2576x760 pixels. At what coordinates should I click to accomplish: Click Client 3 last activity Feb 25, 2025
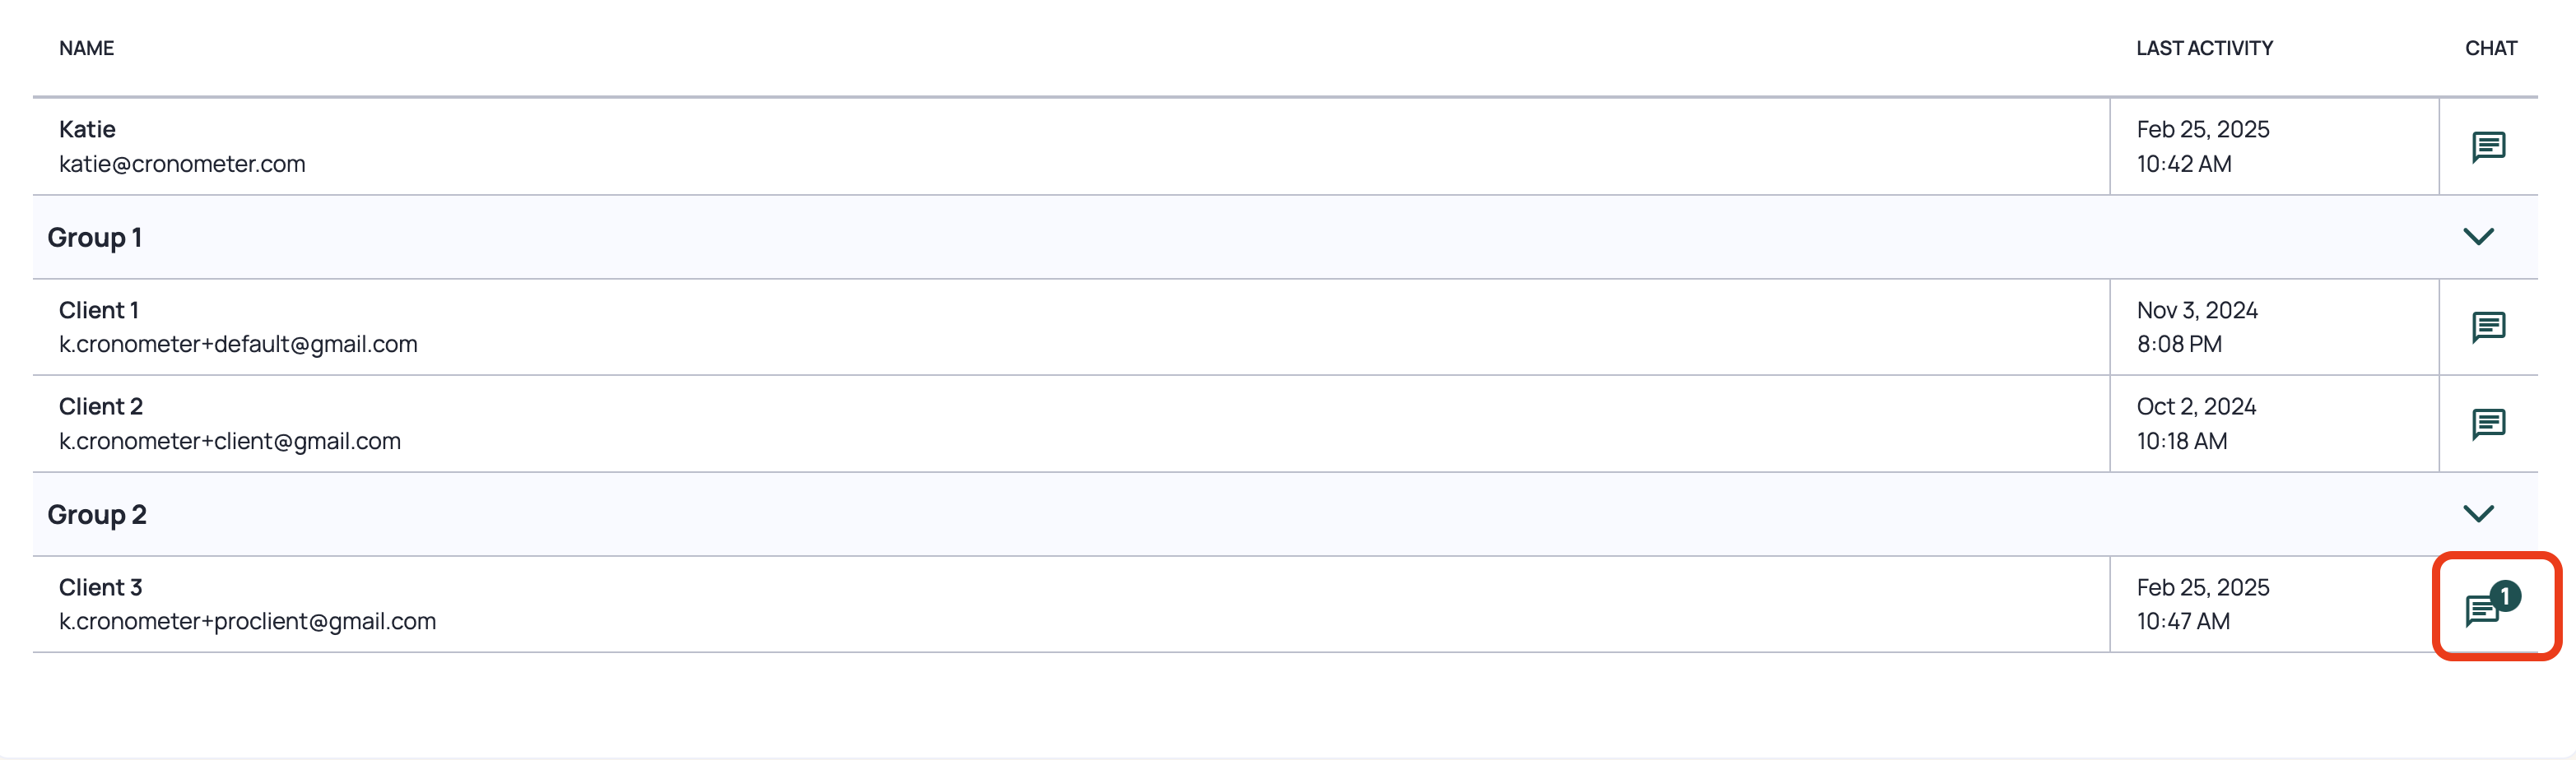click(2203, 587)
